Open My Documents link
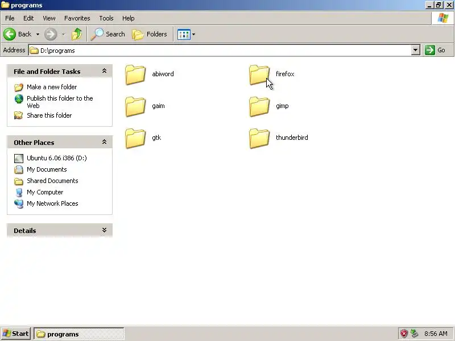Screen dimensions: 455x341 point(47,169)
